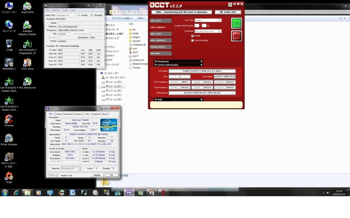The image size is (350, 218).
Task: Select the Battlefield 3 desktop icon
Action: pos(9,64)
